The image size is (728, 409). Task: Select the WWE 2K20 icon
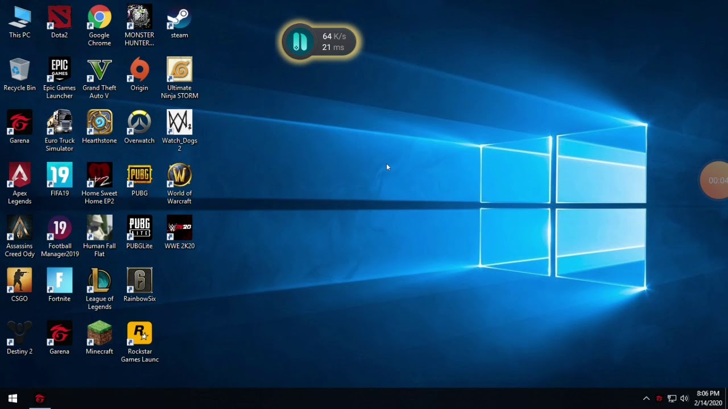coord(179,233)
